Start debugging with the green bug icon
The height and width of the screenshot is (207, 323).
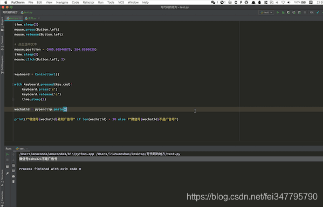[x=283, y=12]
